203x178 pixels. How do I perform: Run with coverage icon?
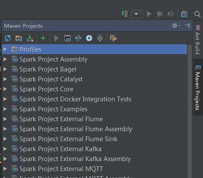click(x=171, y=14)
